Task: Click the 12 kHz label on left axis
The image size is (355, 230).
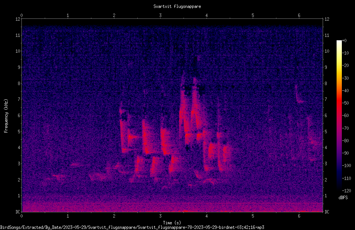Action: click(18, 19)
